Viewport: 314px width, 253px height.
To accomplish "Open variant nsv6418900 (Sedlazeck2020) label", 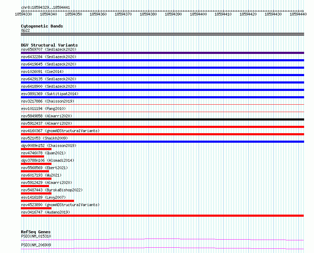I will pos(49,86).
